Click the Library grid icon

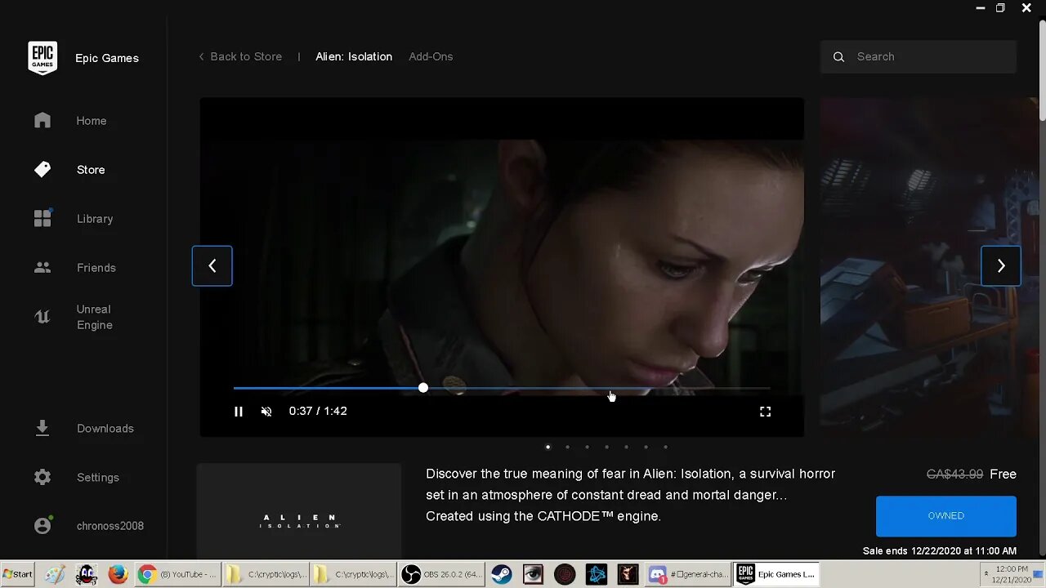[x=42, y=218]
